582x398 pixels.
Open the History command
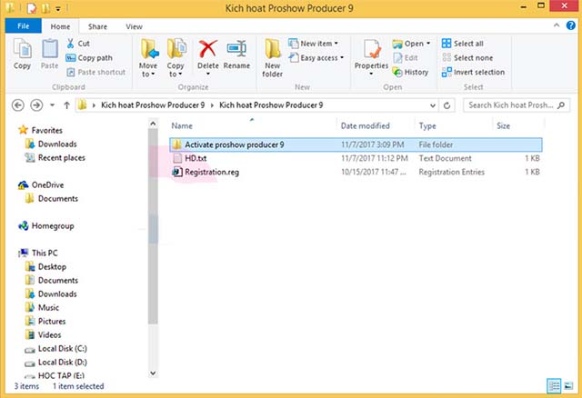click(x=411, y=72)
